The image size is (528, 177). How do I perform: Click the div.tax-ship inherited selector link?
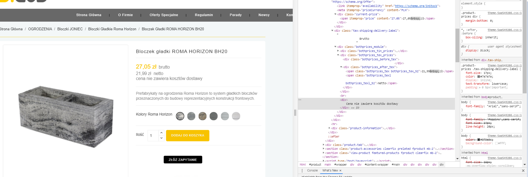[492, 60]
